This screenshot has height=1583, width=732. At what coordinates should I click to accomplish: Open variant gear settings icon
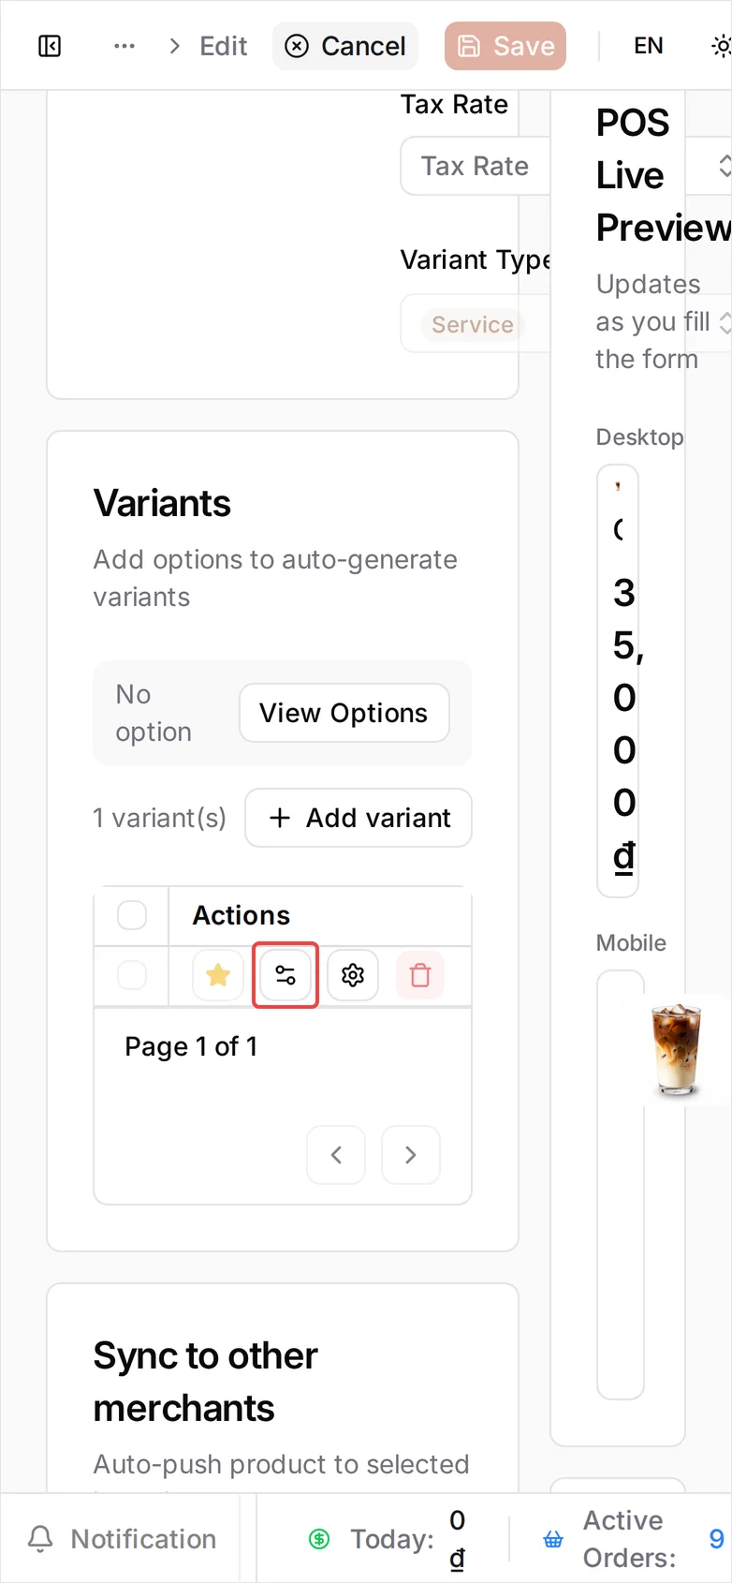[353, 975]
